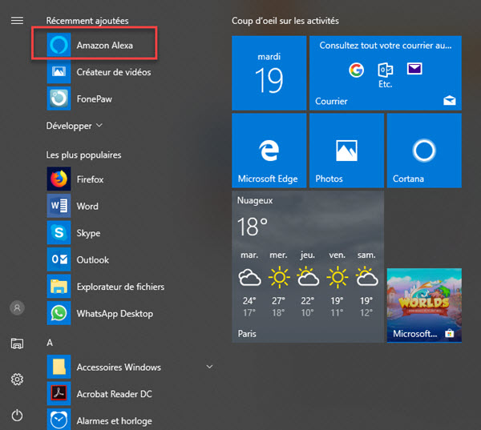This screenshot has width=481, height=430.
Task: Open the Outlook app icon
Action: tap(59, 259)
